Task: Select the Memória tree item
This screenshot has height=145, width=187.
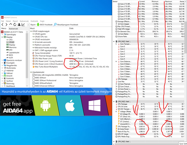Action: coord(11,48)
